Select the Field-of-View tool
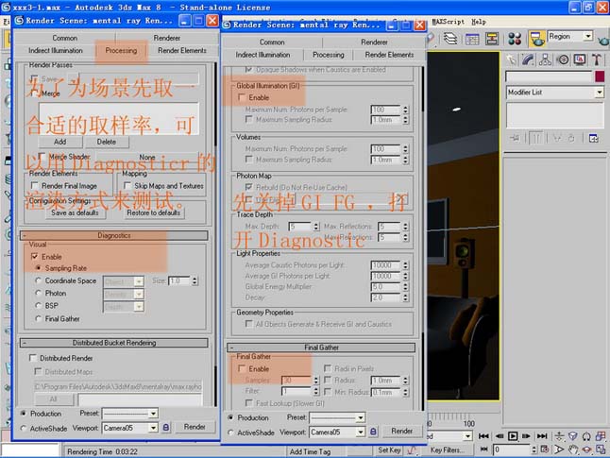 (x=559, y=450)
